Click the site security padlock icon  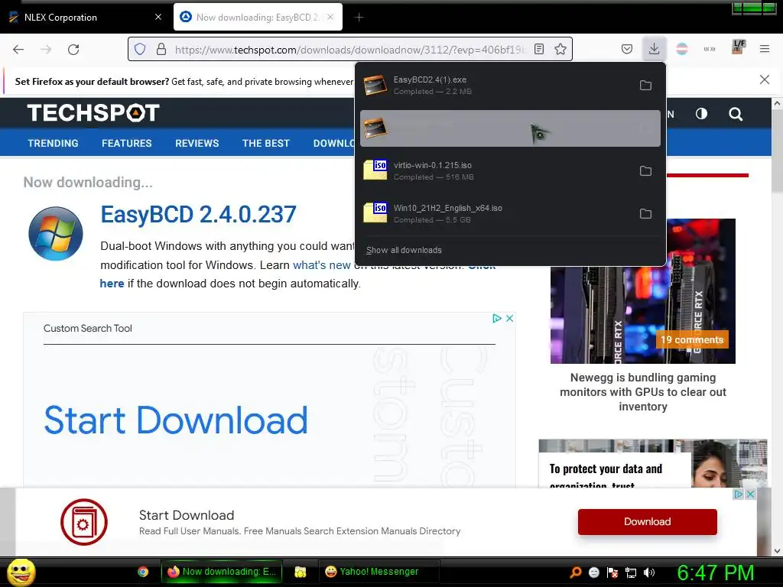161,49
